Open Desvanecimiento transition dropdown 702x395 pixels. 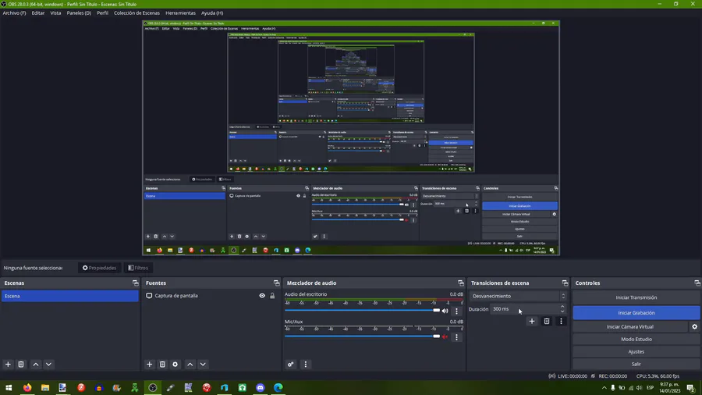519,296
